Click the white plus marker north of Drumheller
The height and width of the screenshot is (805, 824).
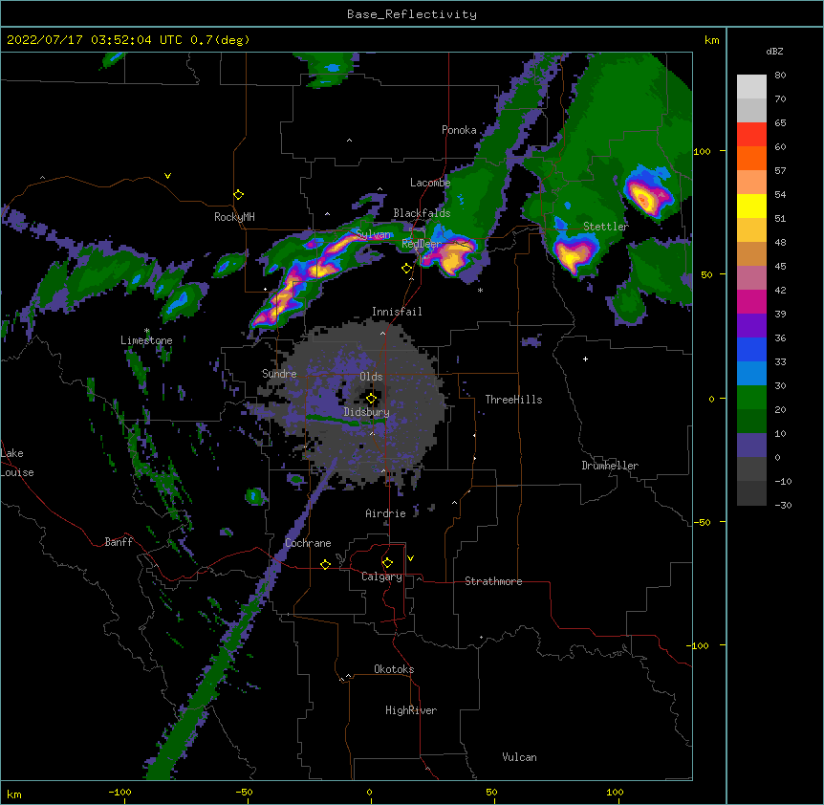click(585, 359)
